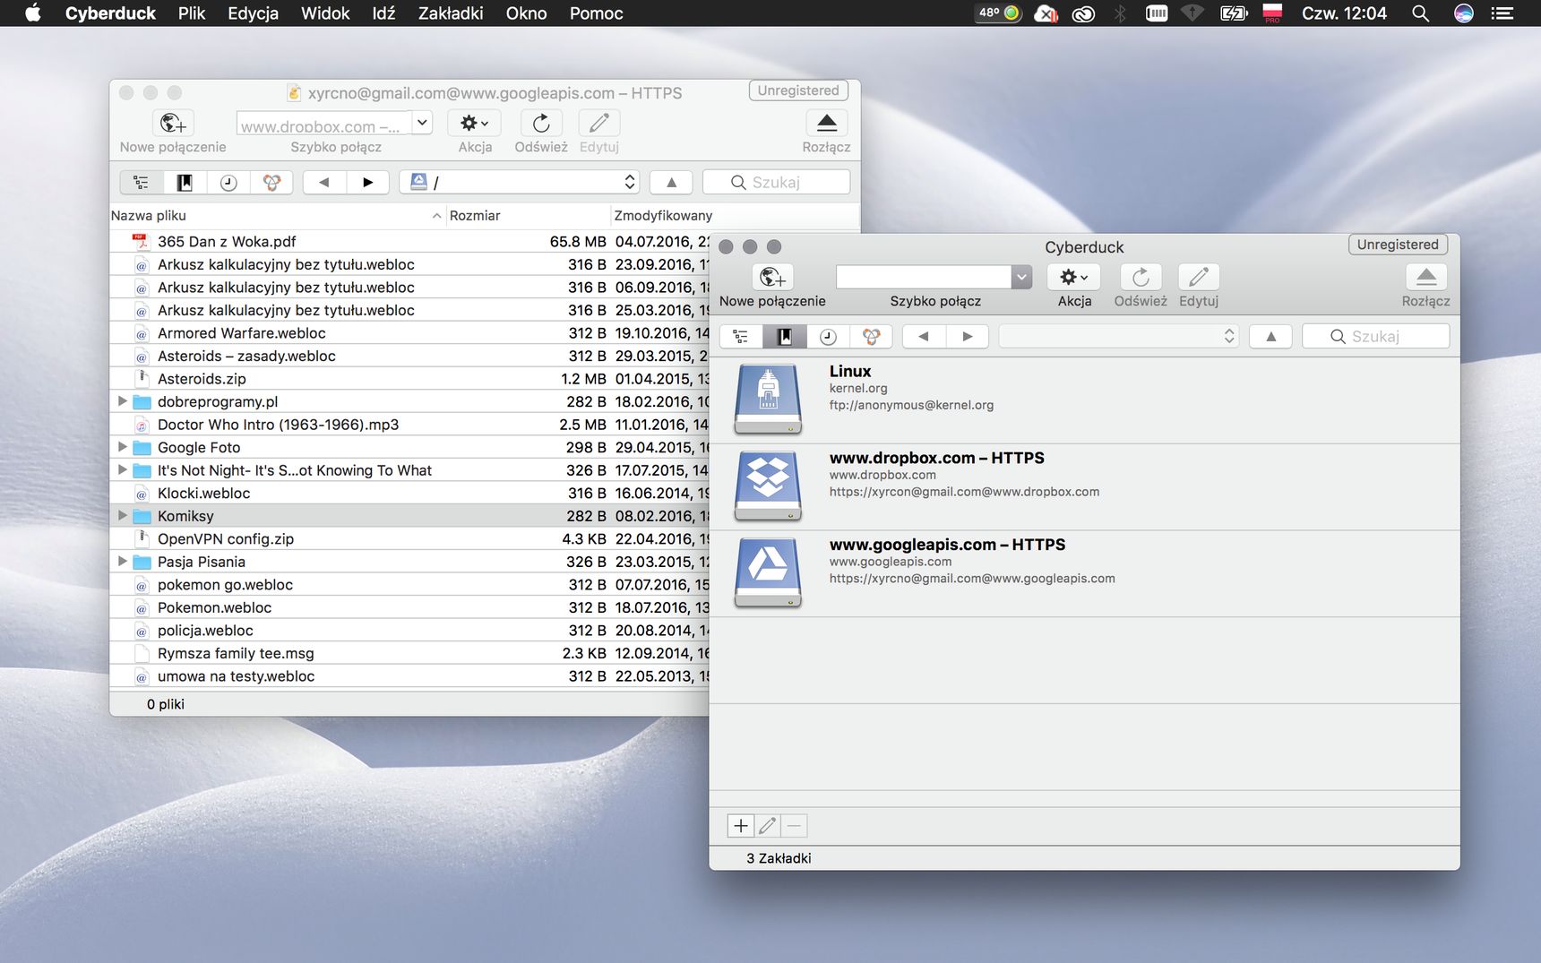The height and width of the screenshot is (963, 1541).
Task: Open Notification Center in menu bar
Action: (x=1502, y=13)
